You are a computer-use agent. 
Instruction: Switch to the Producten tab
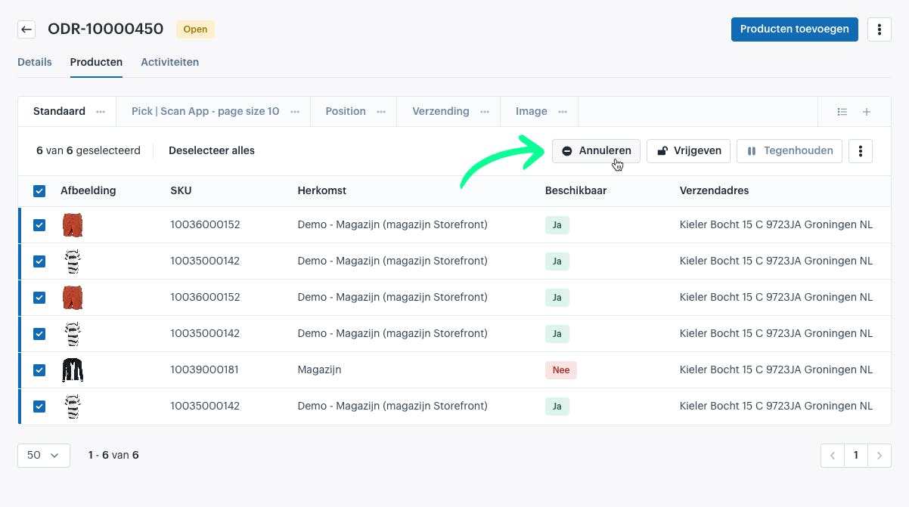tap(96, 62)
